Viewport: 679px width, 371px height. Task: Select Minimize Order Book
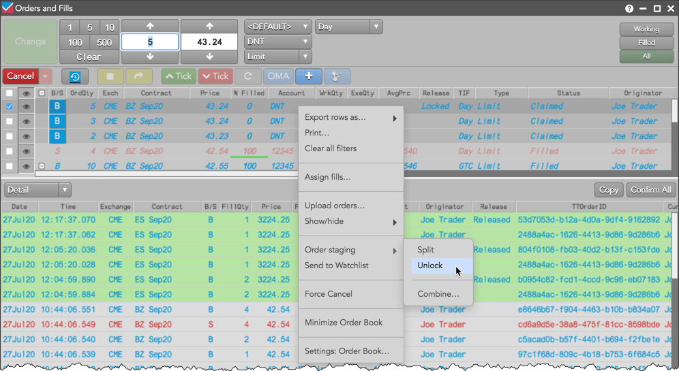pos(351,323)
